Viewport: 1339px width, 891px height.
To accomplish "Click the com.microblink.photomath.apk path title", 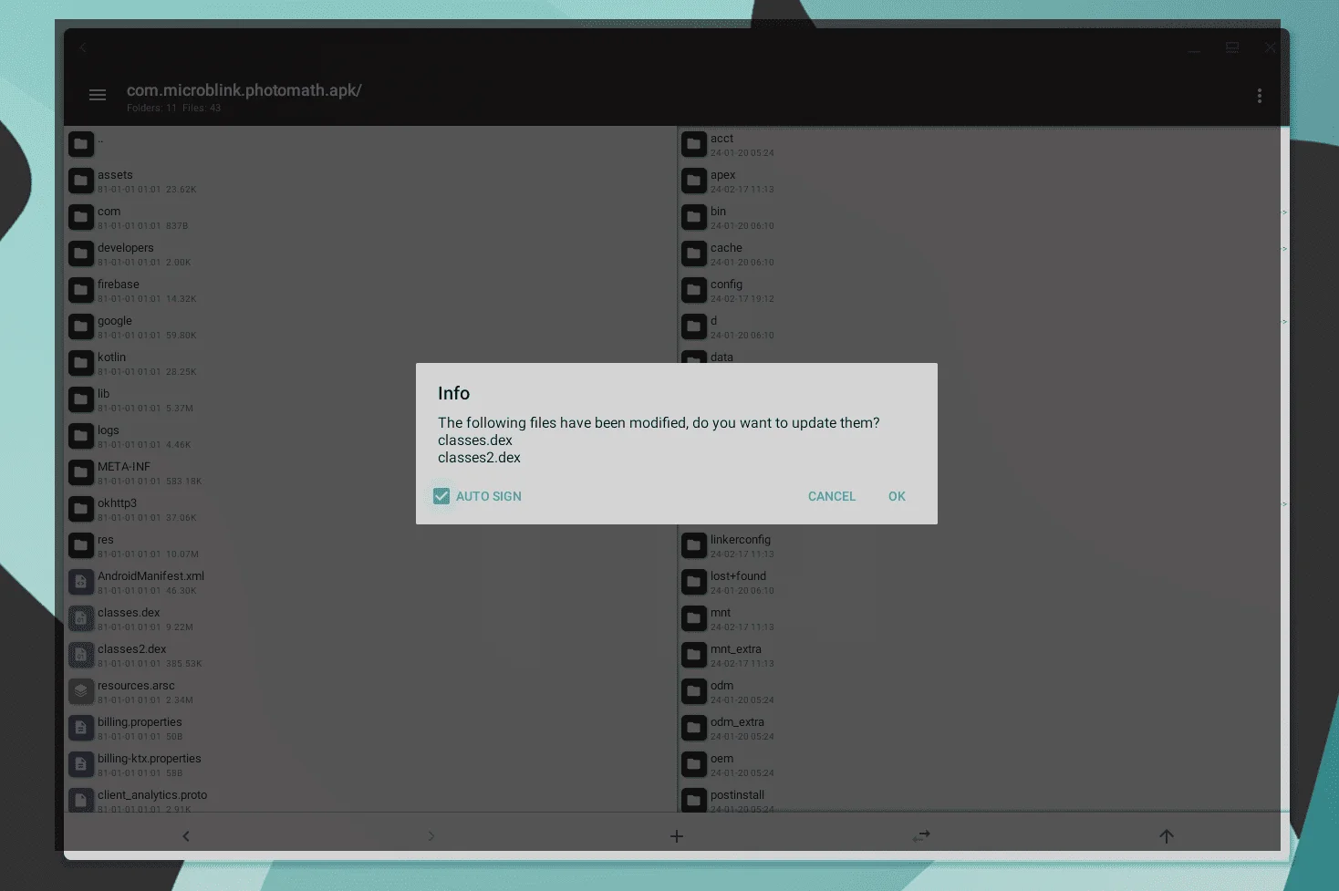I will [244, 90].
